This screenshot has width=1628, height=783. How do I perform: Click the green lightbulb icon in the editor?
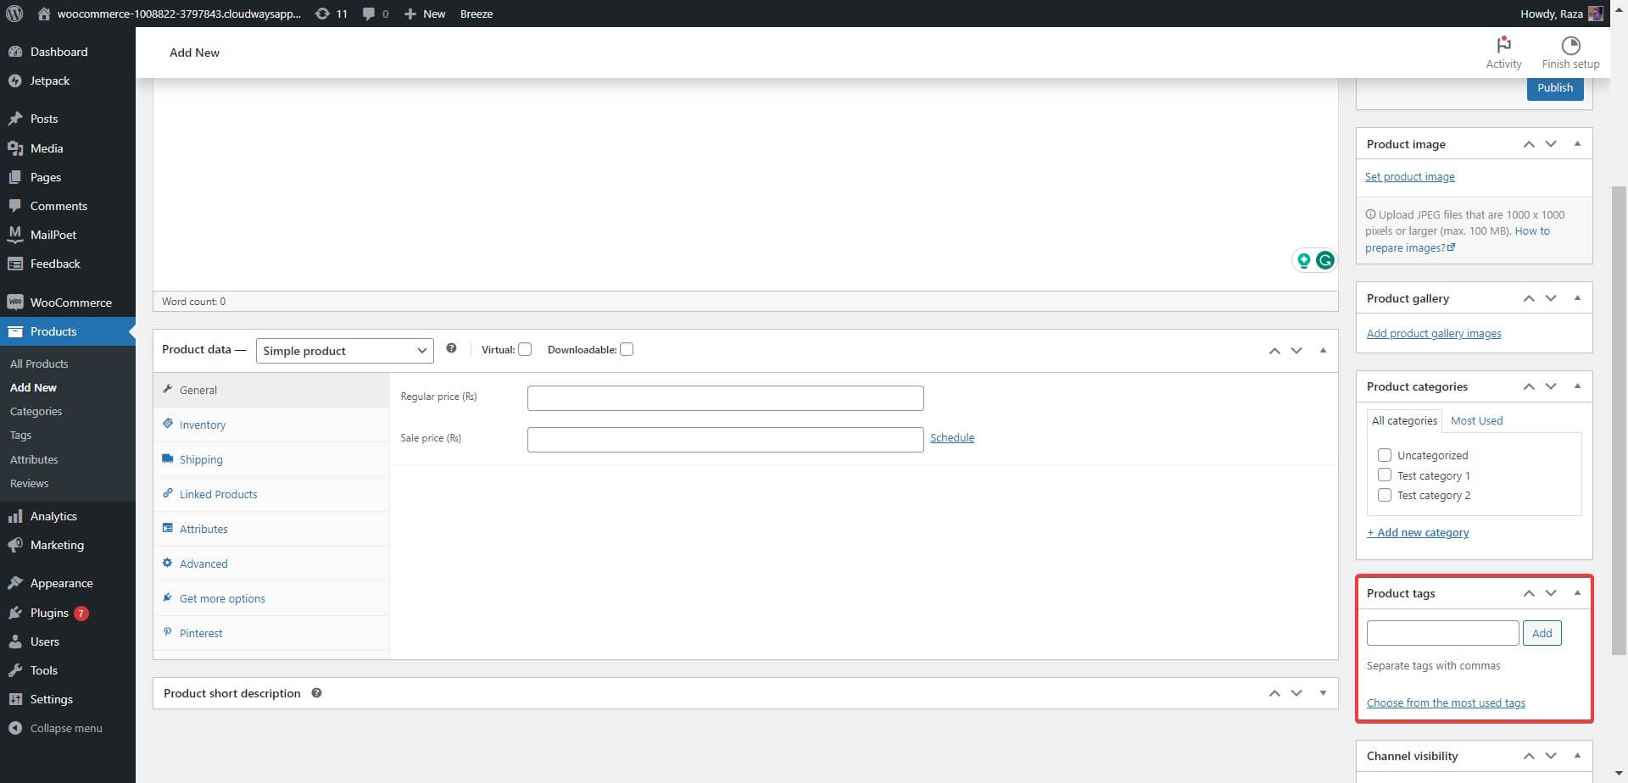click(x=1304, y=260)
